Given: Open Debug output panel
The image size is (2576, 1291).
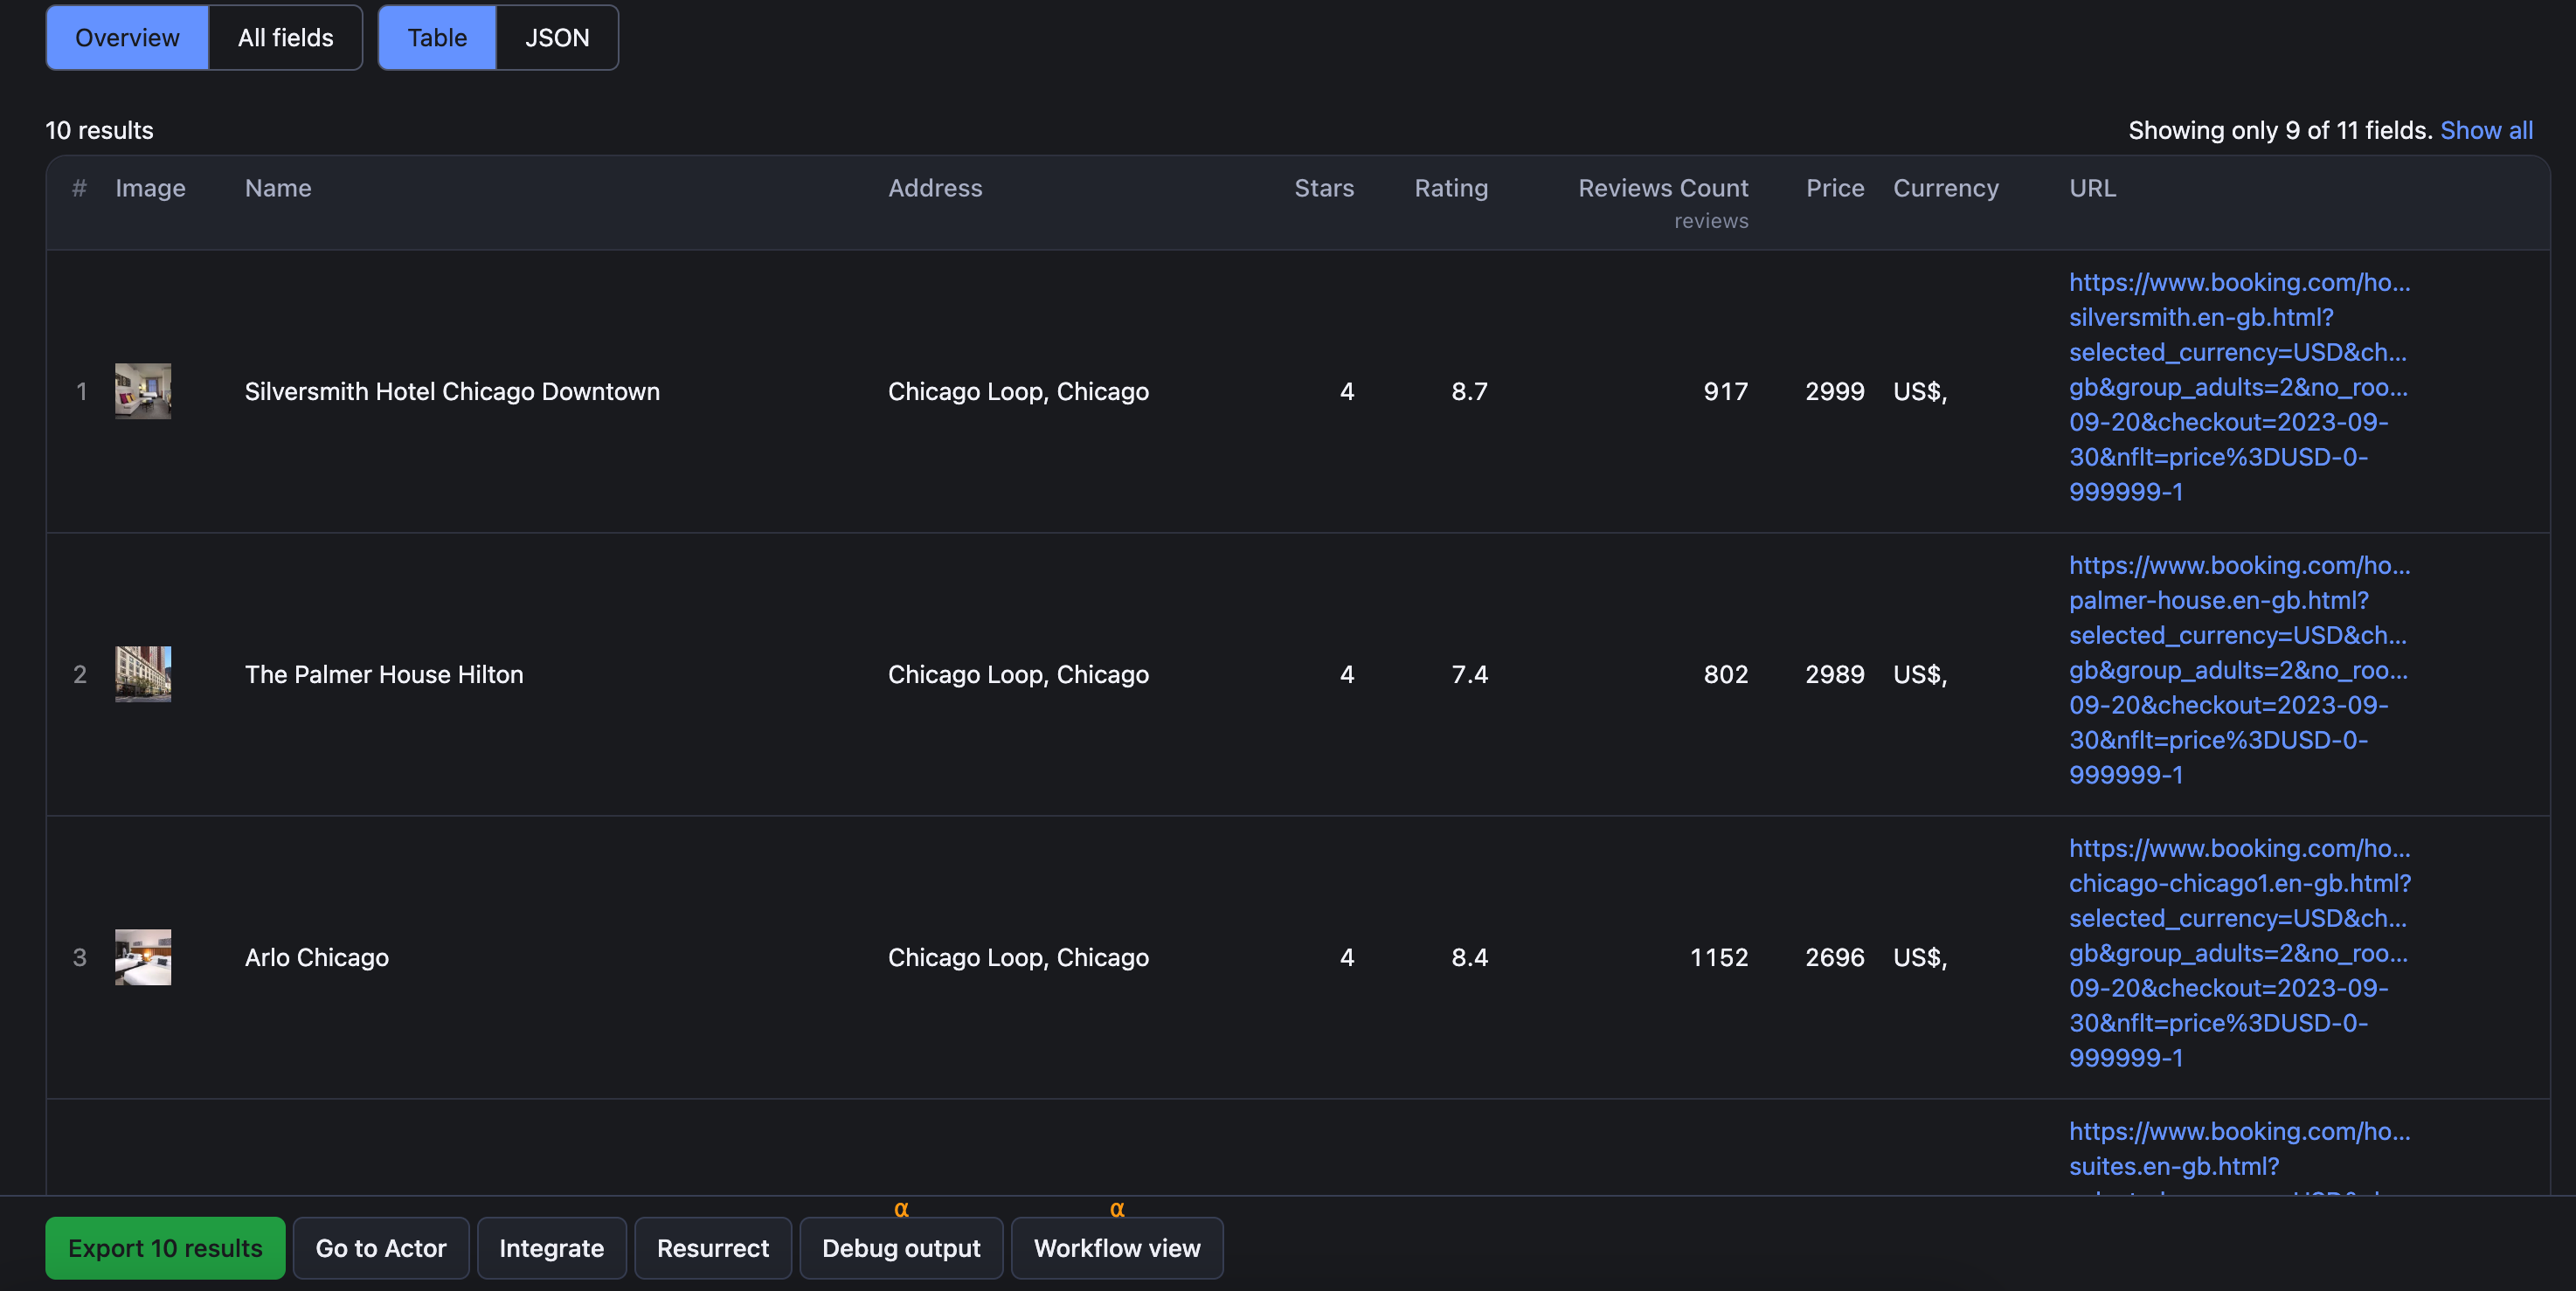Looking at the screenshot, I should tap(900, 1248).
